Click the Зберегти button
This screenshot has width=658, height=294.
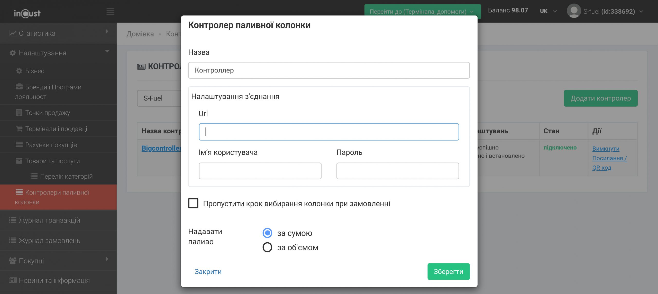[448, 271]
